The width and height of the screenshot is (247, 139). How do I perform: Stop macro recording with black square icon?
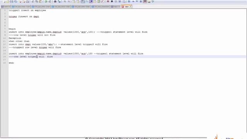(x=112, y=2)
